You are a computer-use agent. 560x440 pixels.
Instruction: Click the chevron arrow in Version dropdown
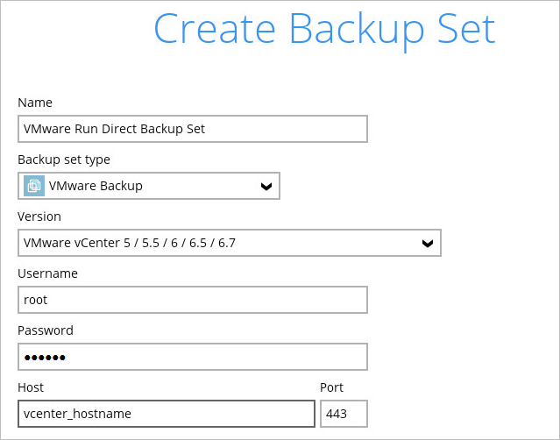click(x=427, y=243)
